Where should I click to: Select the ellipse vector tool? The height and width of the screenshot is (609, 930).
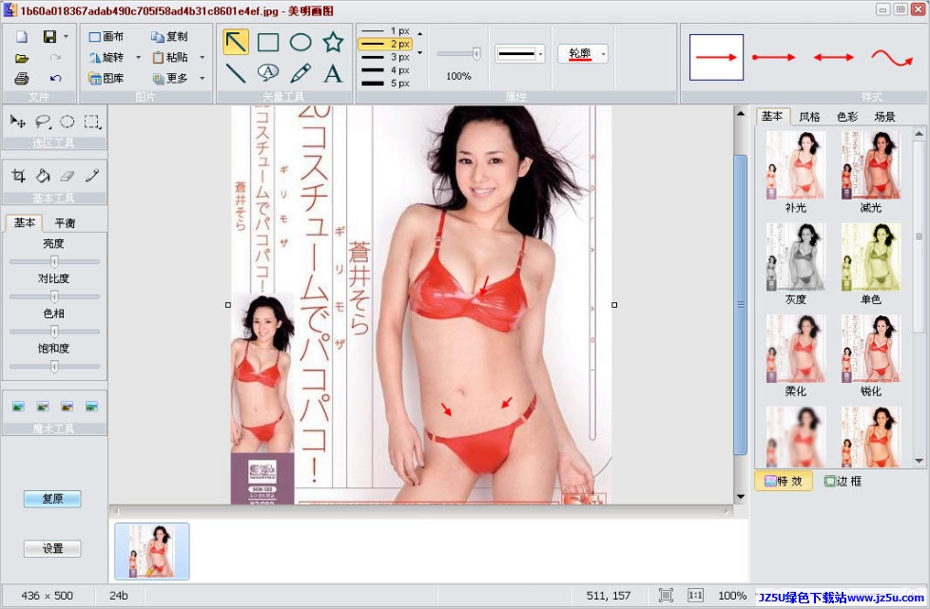[x=300, y=42]
